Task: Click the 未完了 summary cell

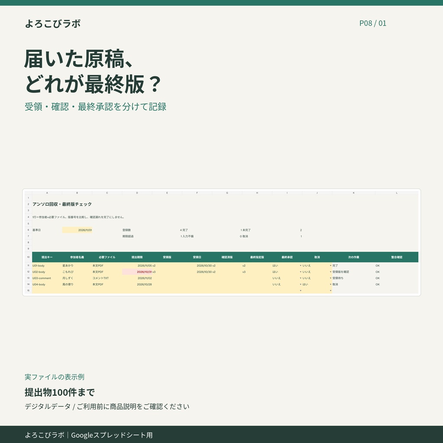Action: (257, 230)
